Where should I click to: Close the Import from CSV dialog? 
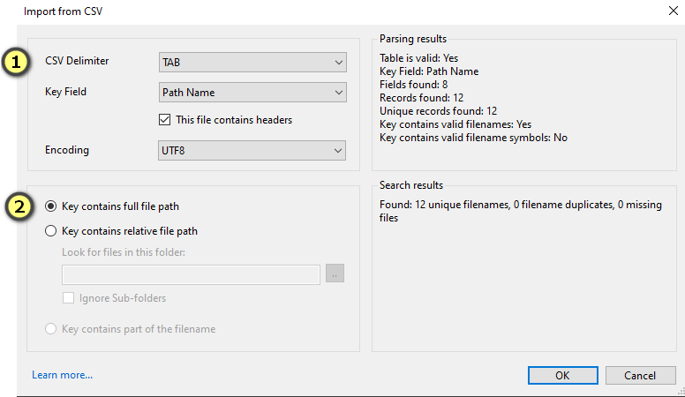point(663,11)
